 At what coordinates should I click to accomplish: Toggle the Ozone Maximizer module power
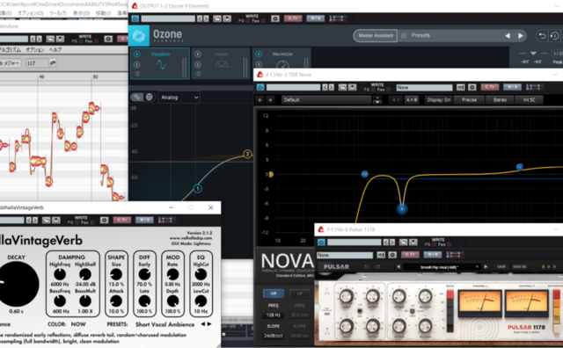(x=259, y=54)
